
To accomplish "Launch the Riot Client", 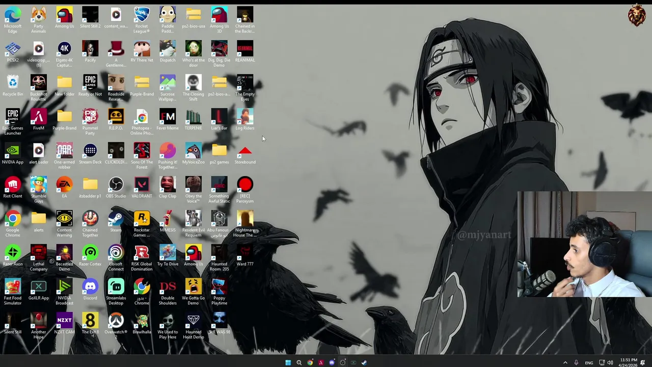I will pos(13,188).
